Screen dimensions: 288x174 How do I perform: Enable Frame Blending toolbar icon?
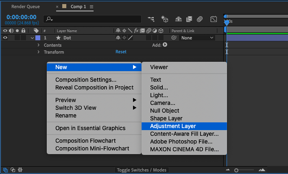189,19
